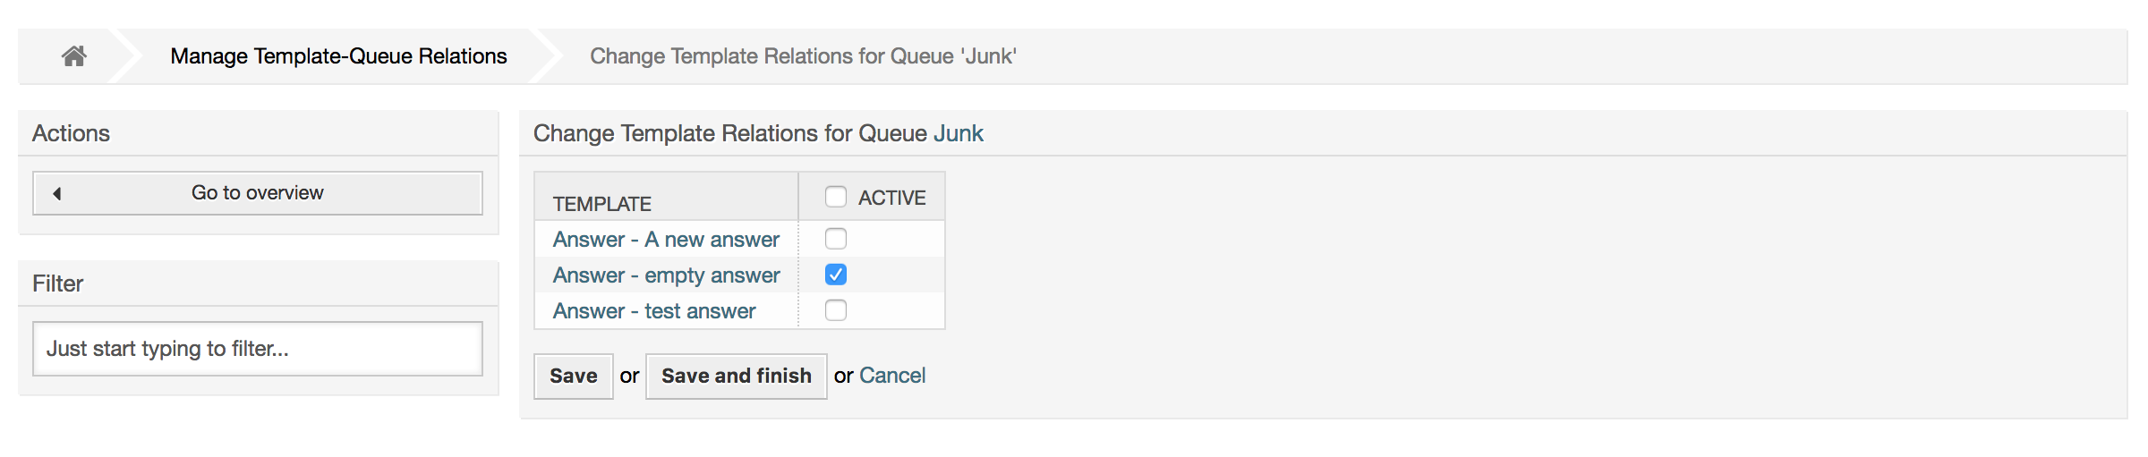This screenshot has height=457, width=2148.
Task: Click the Junk queue link in the heading
Action: pos(958,133)
